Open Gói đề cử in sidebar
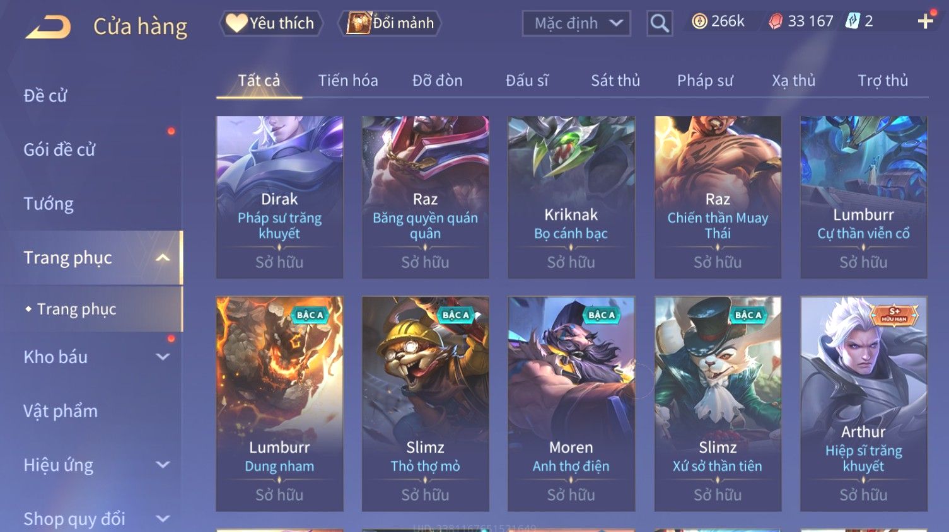Screen dimensions: 949x532 coord(59,150)
